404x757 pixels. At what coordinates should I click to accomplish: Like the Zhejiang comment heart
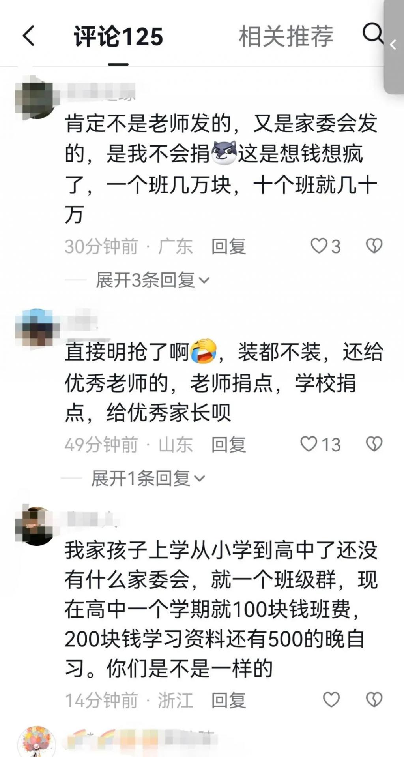(331, 700)
